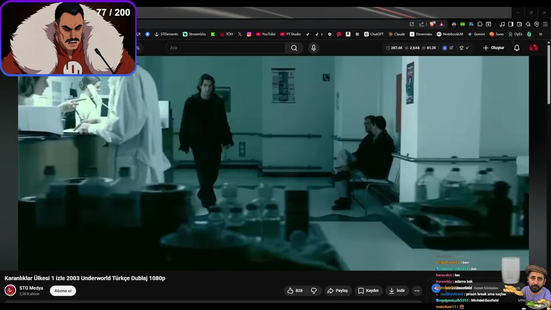Image resolution: width=551 pixels, height=310 pixels.
Task: Click the Amazon bookmark icon
Action: (348, 34)
